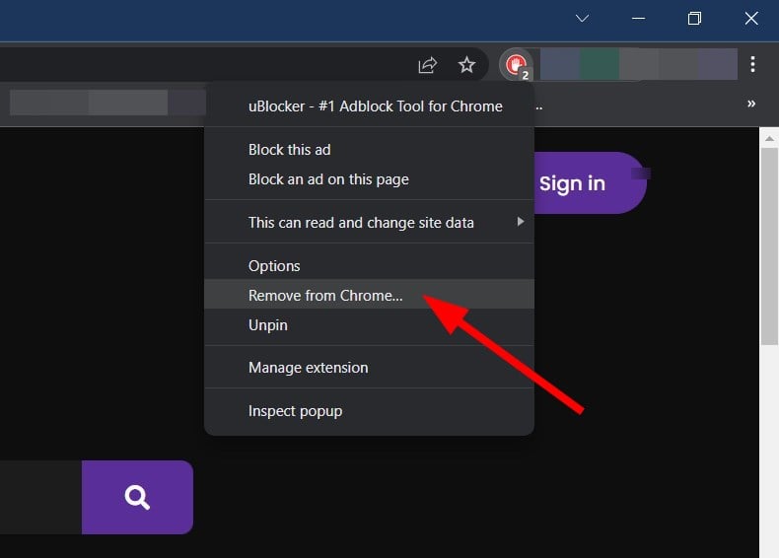
Task: Click the scrollbar up arrow
Action: click(769, 138)
